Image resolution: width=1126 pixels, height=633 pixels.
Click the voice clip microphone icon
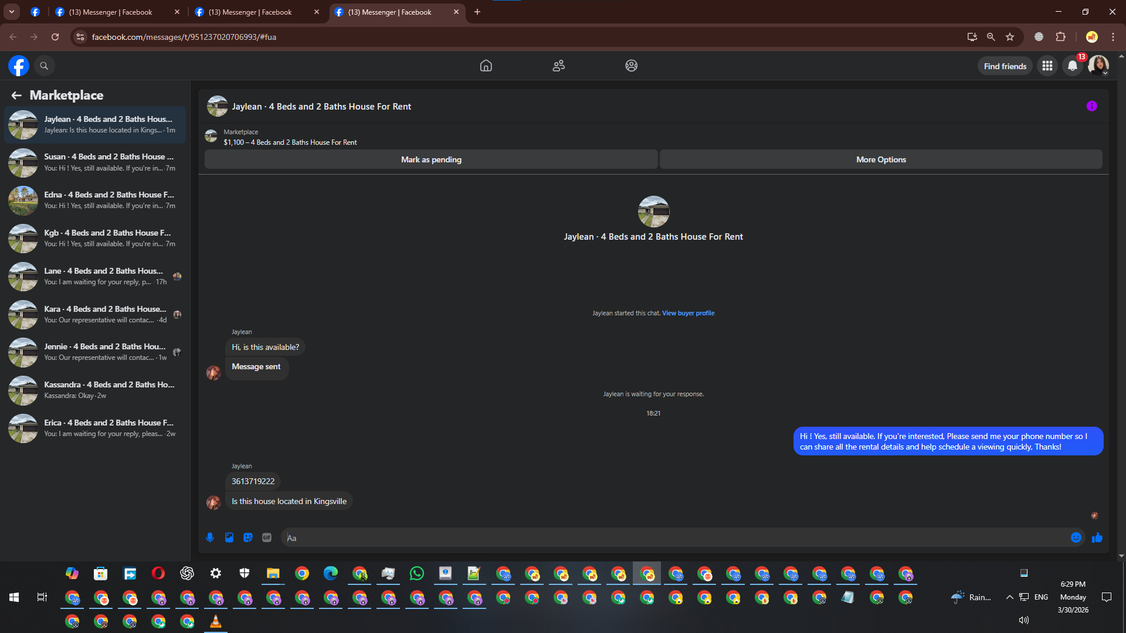tap(210, 537)
